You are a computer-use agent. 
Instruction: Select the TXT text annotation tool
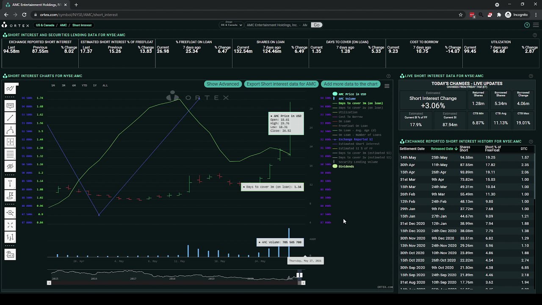[10, 105]
